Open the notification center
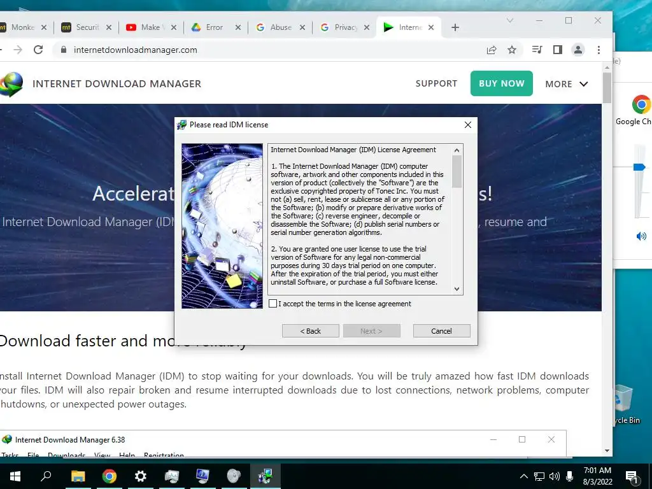This screenshot has width=652, height=489. 631,476
